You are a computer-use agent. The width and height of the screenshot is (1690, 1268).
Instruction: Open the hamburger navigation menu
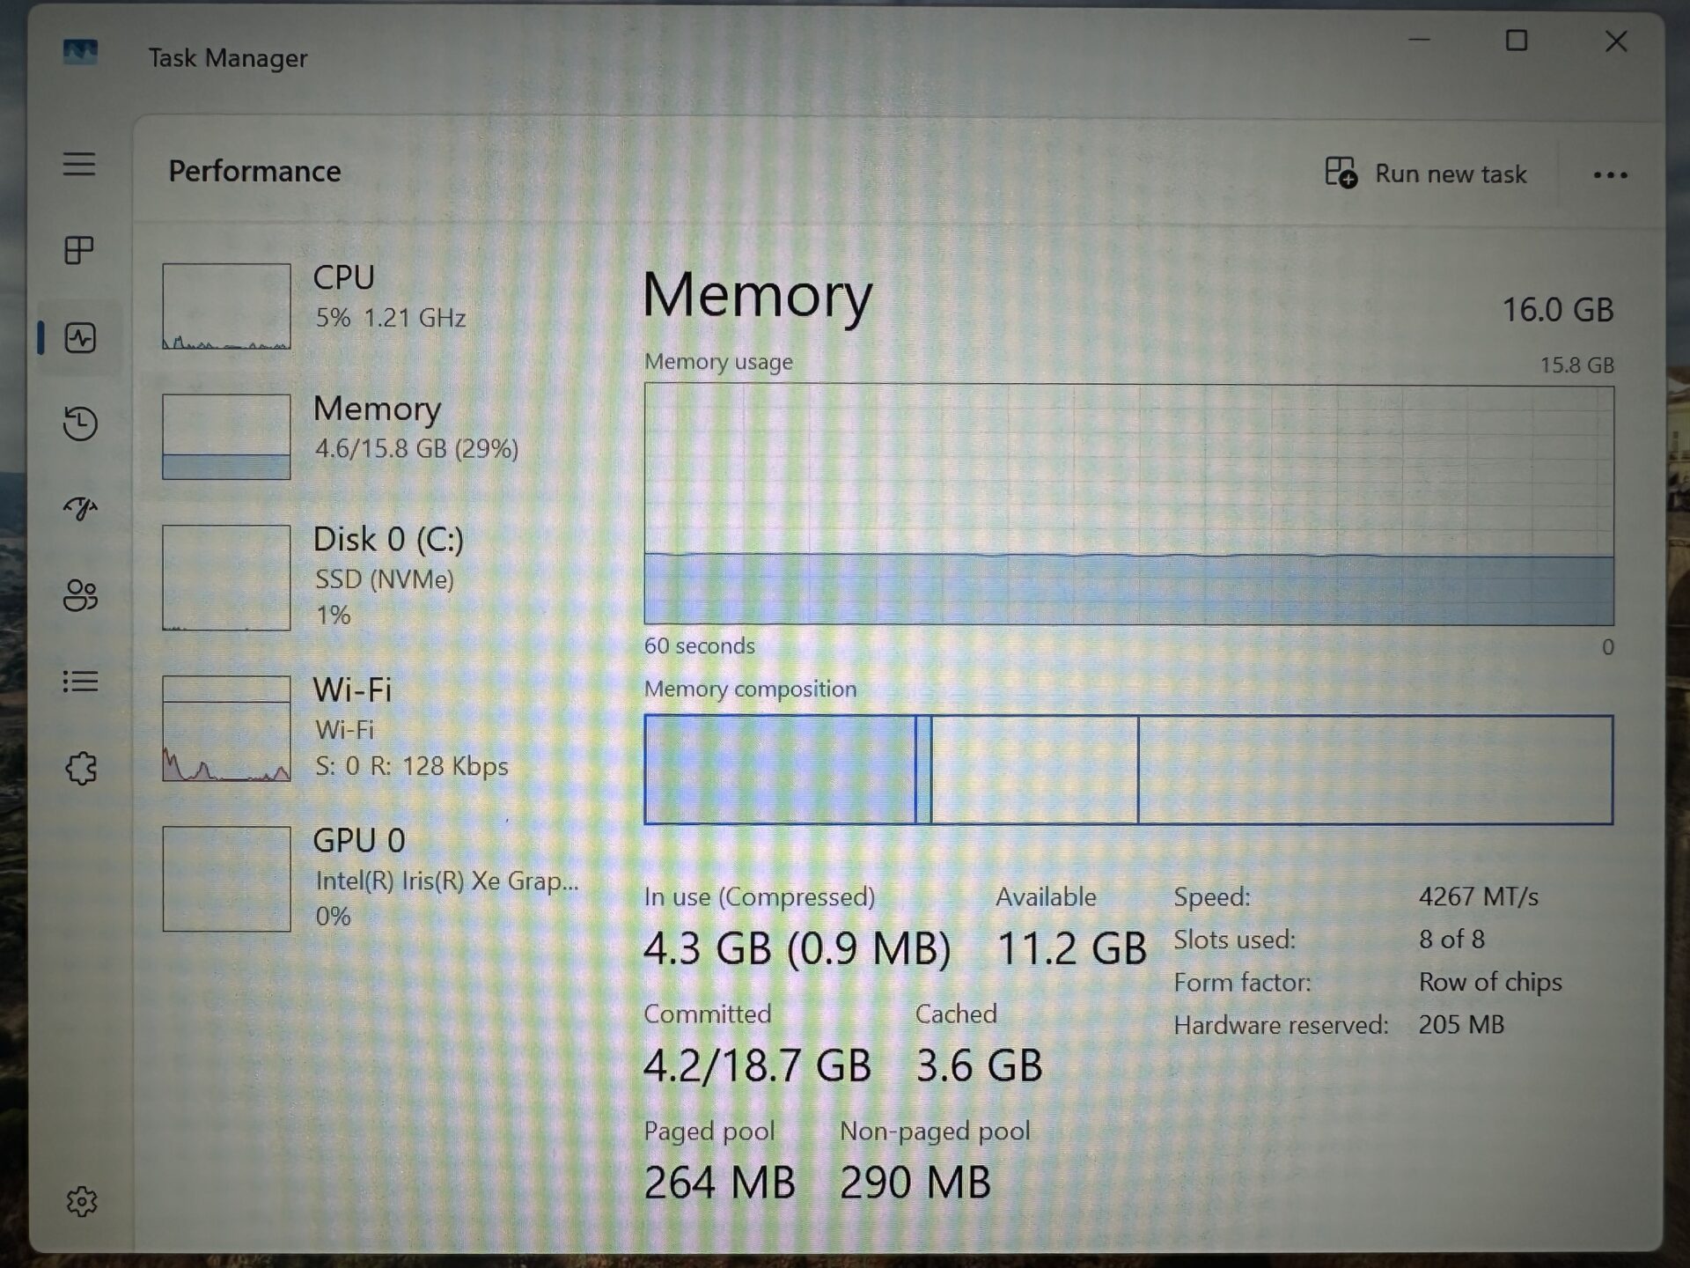[x=79, y=164]
